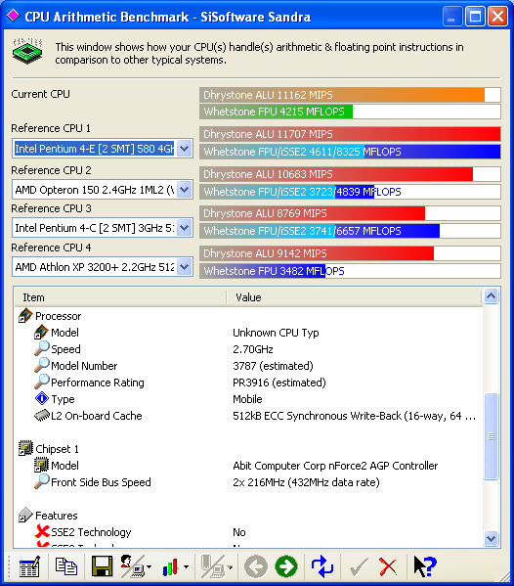The image size is (514, 586).
Task: Open the arrow beside the greyed device icon
Action: point(231,567)
